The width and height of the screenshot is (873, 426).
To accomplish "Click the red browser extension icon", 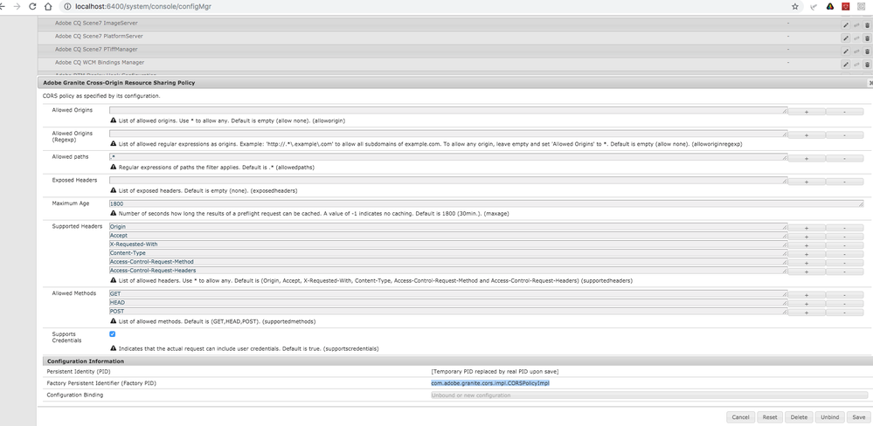I will point(845,6).
